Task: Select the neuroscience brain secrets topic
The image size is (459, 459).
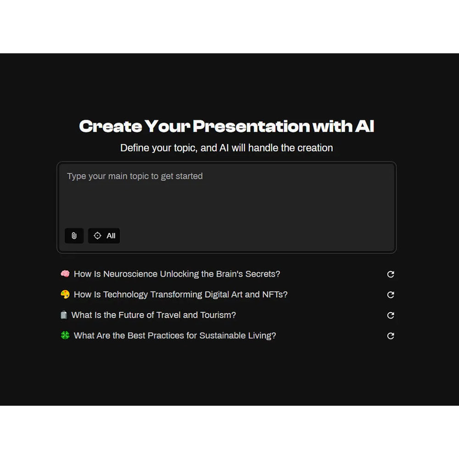Action: pyautogui.click(x=178, y=274)
